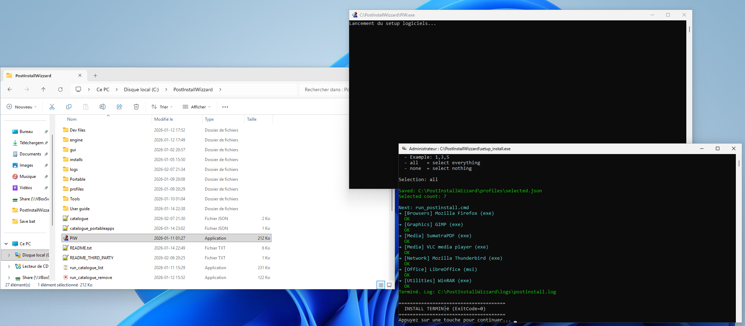Expand the Disque local (C:) tree node
745x326 pixels.
click(9, 255)
